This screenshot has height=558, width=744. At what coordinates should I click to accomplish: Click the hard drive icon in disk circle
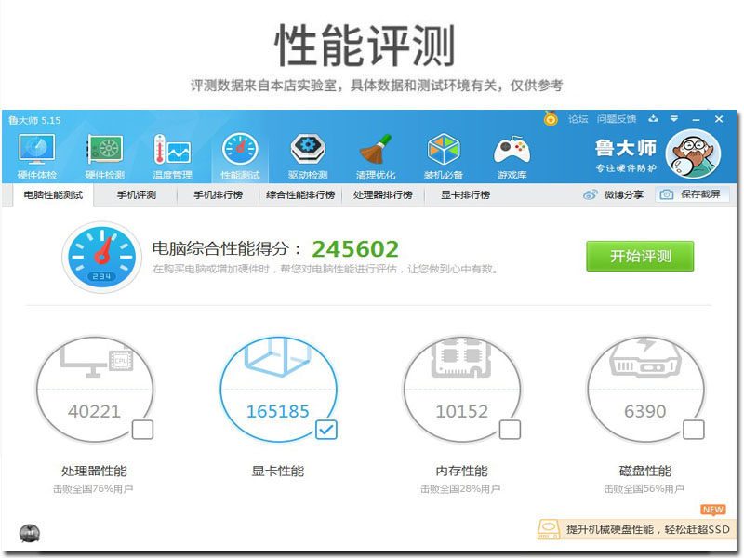(644, 358)
